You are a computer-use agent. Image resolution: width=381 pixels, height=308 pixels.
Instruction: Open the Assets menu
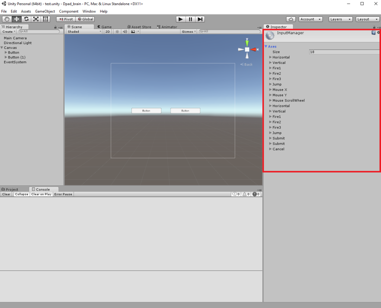(x=26, y=12)
